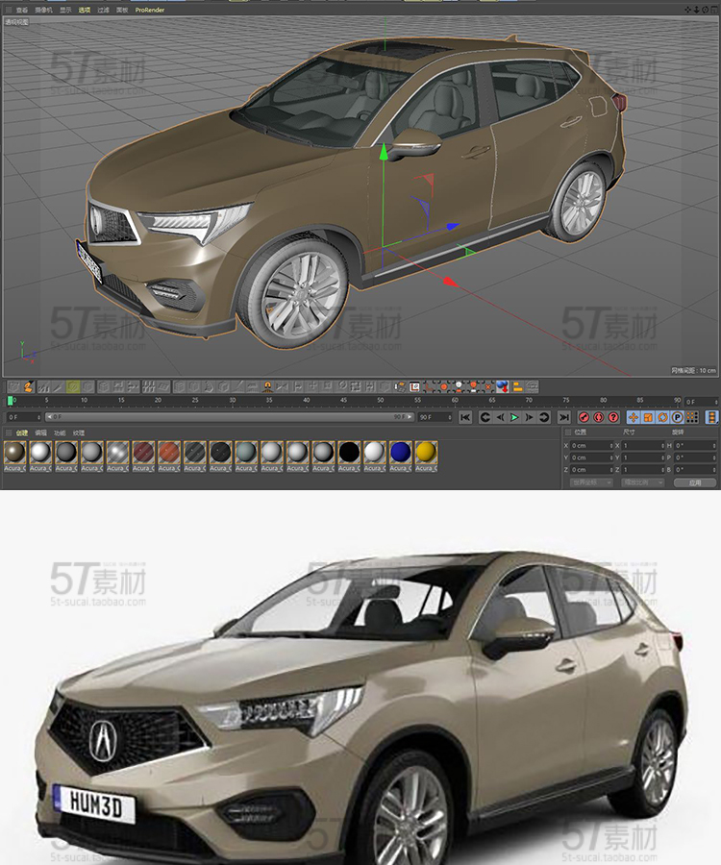The height and width of the screenshot is (865, 721).
Task: Toggle point-level animation dots icon
Action: tap(692, 418)
